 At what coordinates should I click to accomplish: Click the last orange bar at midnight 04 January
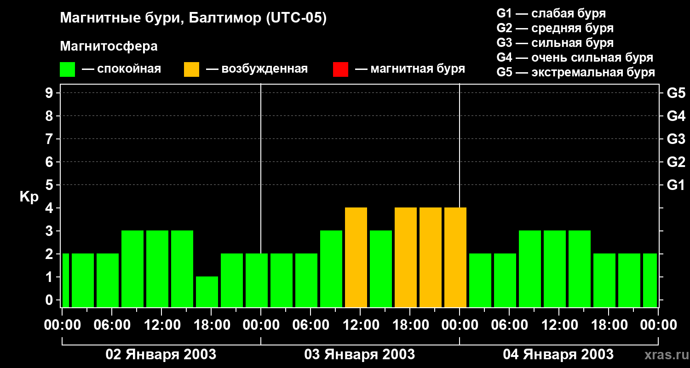click(x=455, y=257)
